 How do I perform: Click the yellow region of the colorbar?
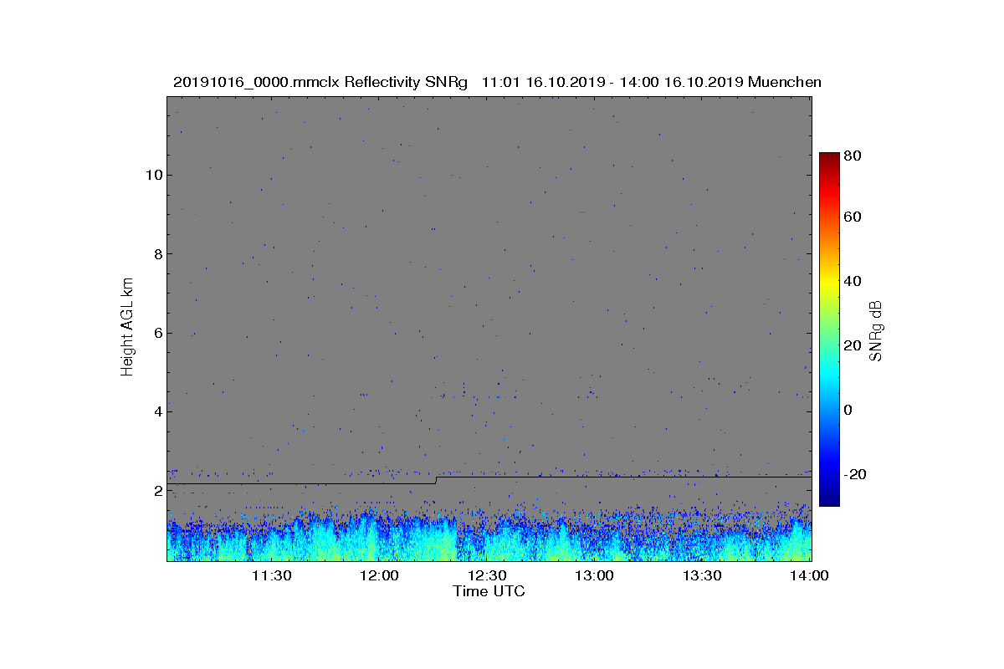(x=829, y=284)
